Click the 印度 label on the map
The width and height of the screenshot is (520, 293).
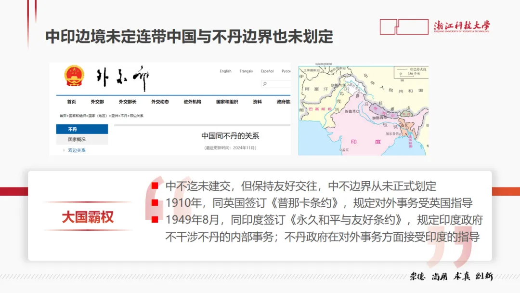pos(365,142)
